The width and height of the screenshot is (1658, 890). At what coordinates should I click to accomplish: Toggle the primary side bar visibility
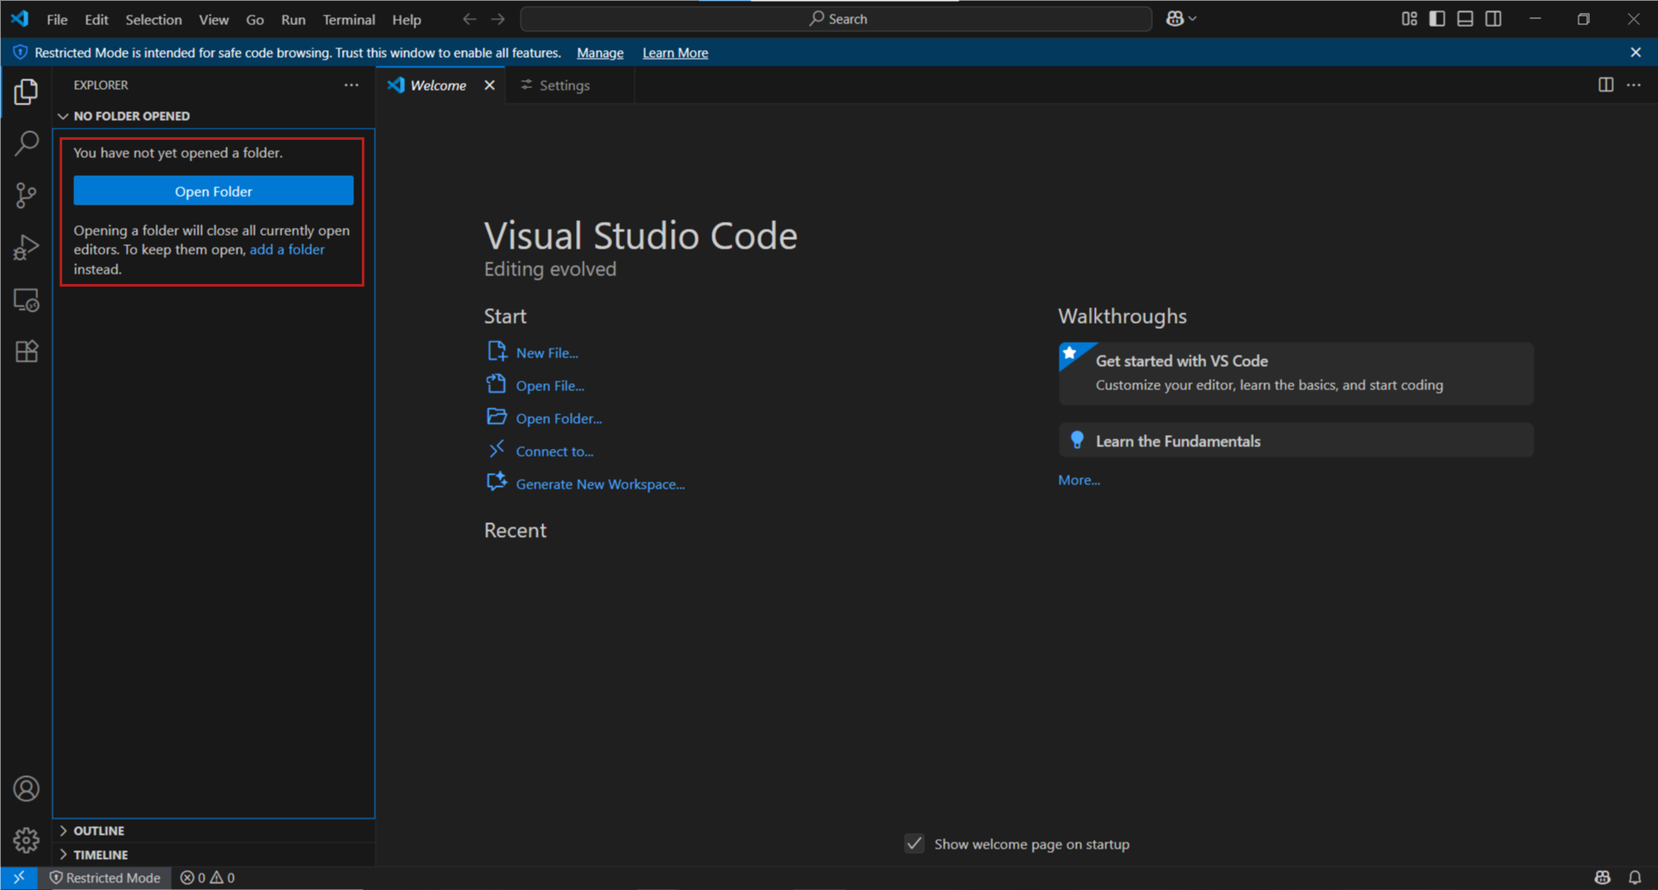[x=1437, y=19]
